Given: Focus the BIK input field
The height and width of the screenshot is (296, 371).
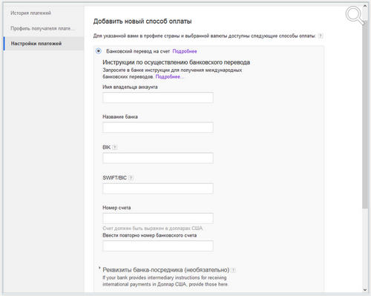Looking at the screenshot, I should click(x=158, y=158).
